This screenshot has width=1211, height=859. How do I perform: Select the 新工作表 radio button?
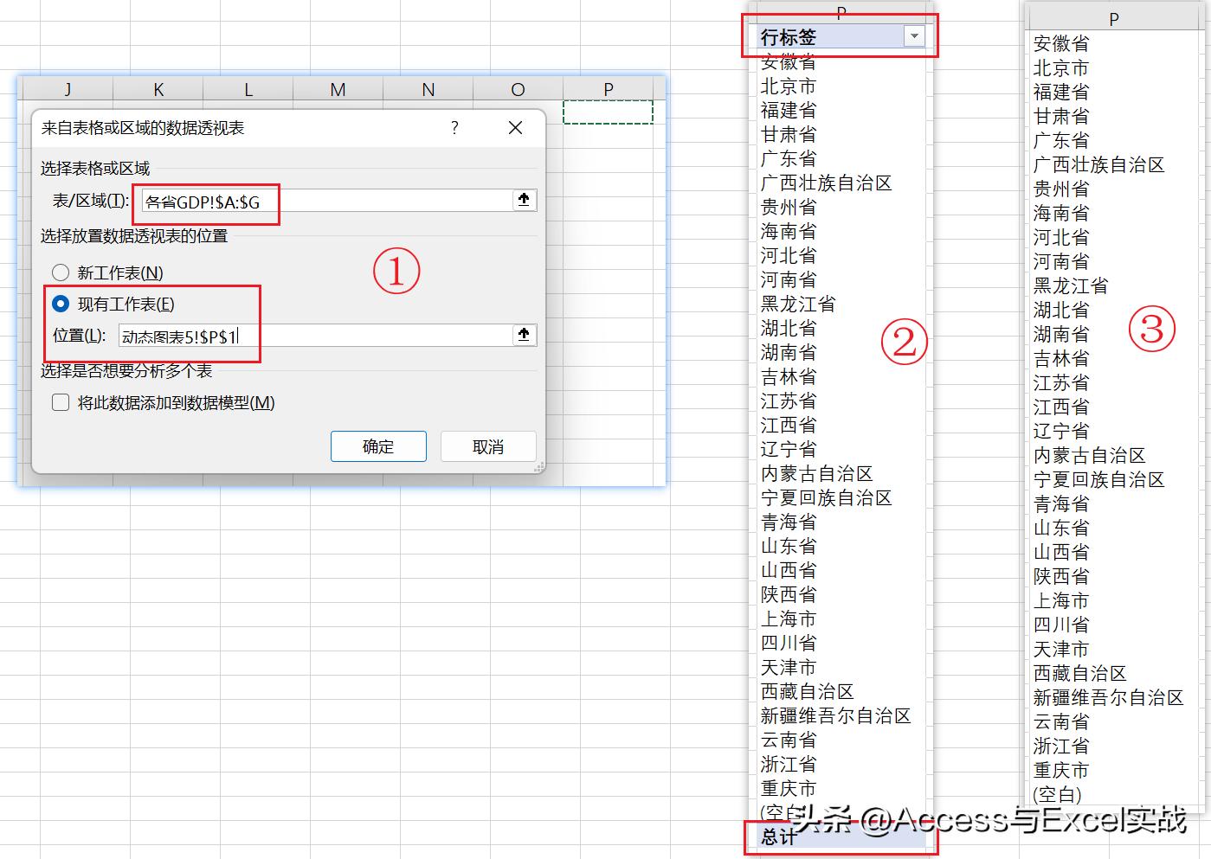(61, 272)
